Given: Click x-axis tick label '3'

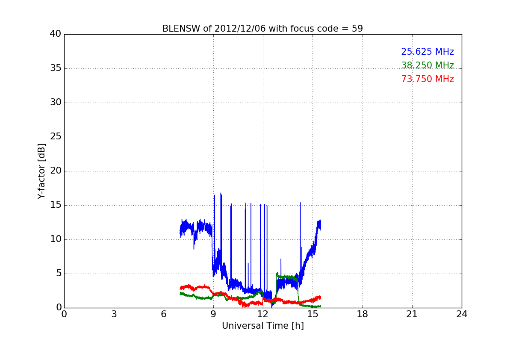Looking at the screenshot, I should (x=114, y=314).
